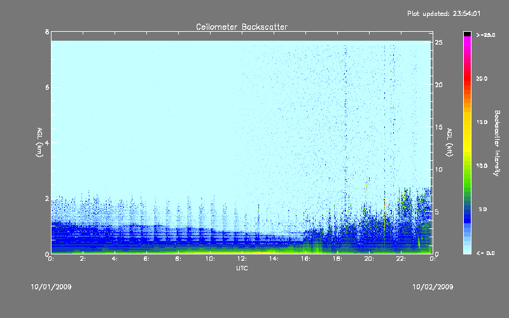Click the colorbar value 10.0 label
Viewport: 509px width, 318px height.
tap(482, 166)
